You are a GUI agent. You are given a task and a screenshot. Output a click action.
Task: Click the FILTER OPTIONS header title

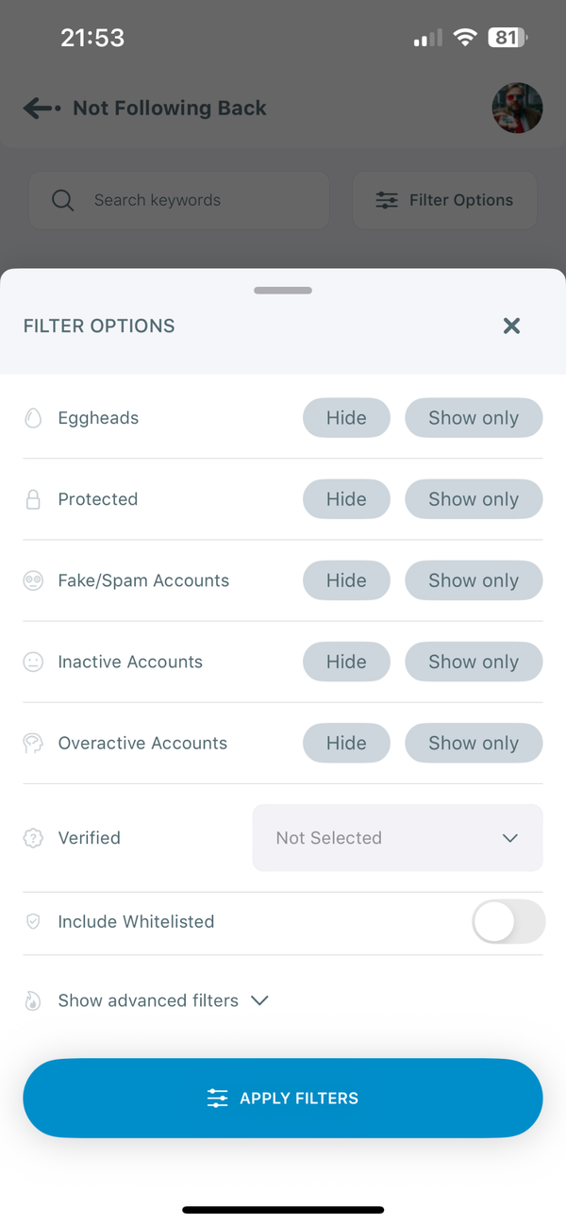(x=98, y=326)
